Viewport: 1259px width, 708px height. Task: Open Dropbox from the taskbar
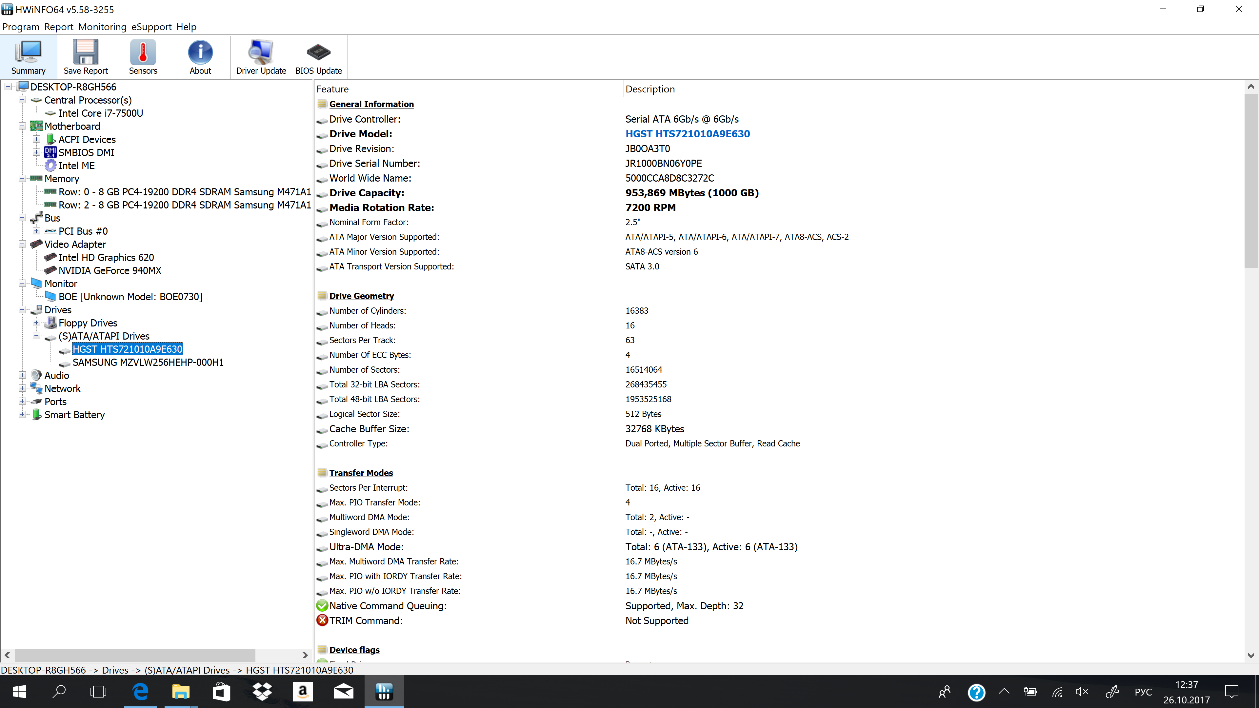(262, 691)
